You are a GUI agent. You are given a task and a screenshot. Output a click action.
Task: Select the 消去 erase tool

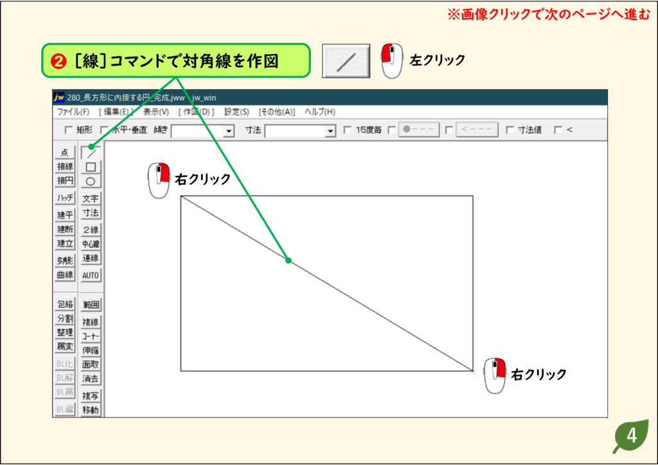(x=91, y=379)
